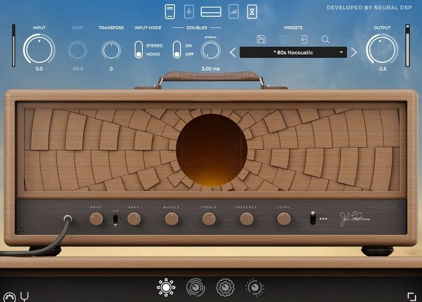Image resolution: width=422 pixels, height=302 pixels.
Task: Flip the AIR switch on the amp
Action: pyautogui.click(x=115, y=220)
